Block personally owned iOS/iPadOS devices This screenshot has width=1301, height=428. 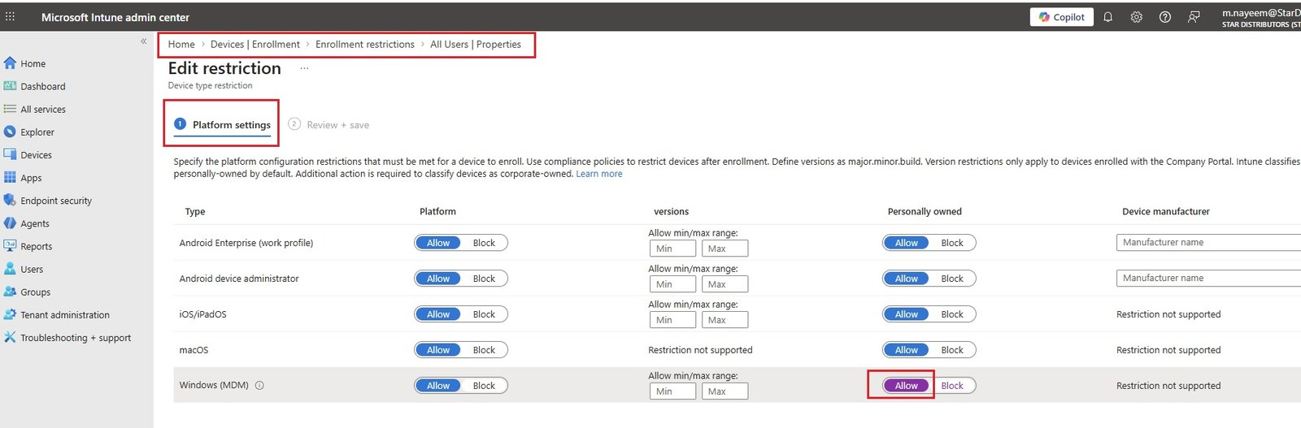952,314
